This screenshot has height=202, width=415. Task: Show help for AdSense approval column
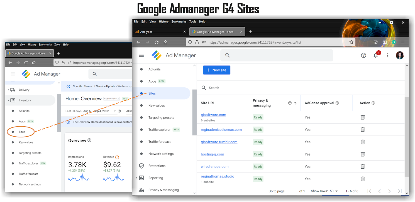pos(337,103)
